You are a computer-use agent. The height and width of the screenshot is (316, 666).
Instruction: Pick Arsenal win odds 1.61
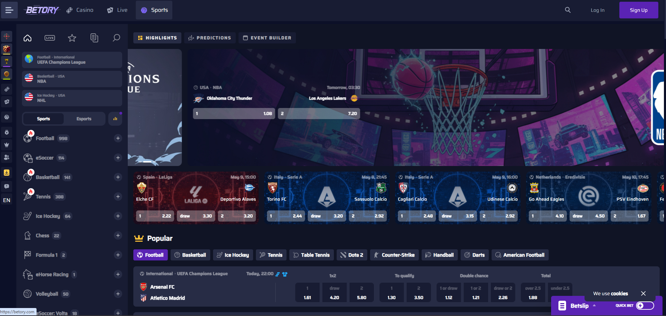point(307,292)
